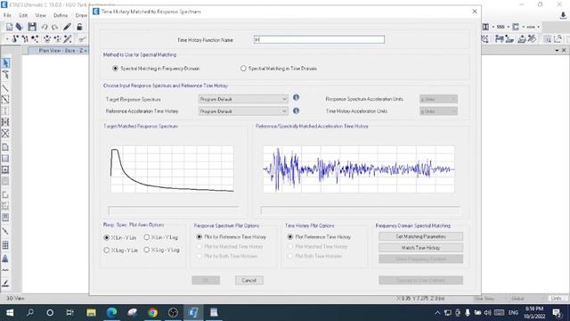Choose the X Log - Y Lin axes option
The width and height of the screenshot is (570, 321).
121,250
